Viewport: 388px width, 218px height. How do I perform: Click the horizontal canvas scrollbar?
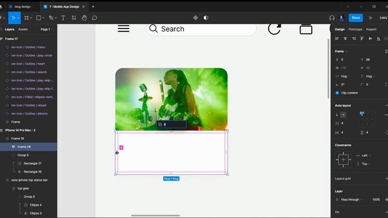coord(155,216)
